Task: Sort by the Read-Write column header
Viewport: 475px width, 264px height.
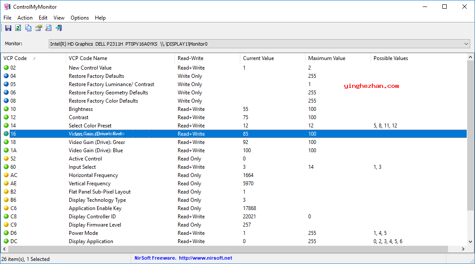Action: [x=208, y=58]
